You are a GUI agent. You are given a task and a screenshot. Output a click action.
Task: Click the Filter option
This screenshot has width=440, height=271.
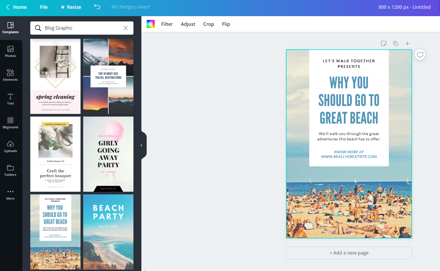167,24
